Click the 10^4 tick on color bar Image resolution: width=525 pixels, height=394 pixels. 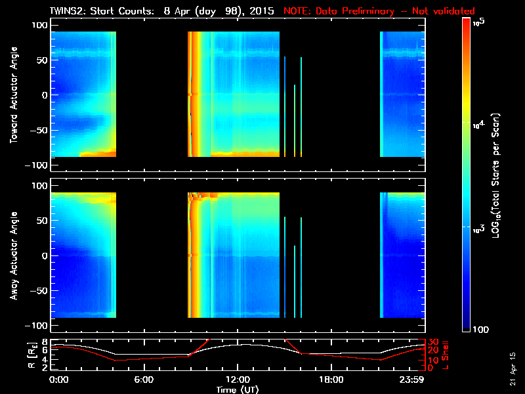pos(478,123)
